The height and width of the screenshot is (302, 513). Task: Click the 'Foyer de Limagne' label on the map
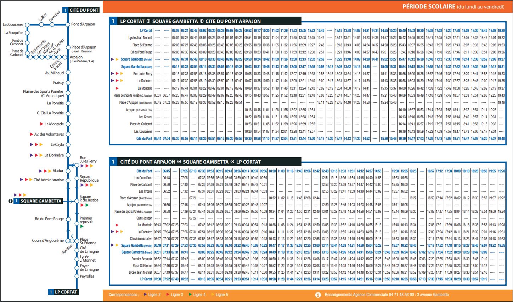pos(89,268)
